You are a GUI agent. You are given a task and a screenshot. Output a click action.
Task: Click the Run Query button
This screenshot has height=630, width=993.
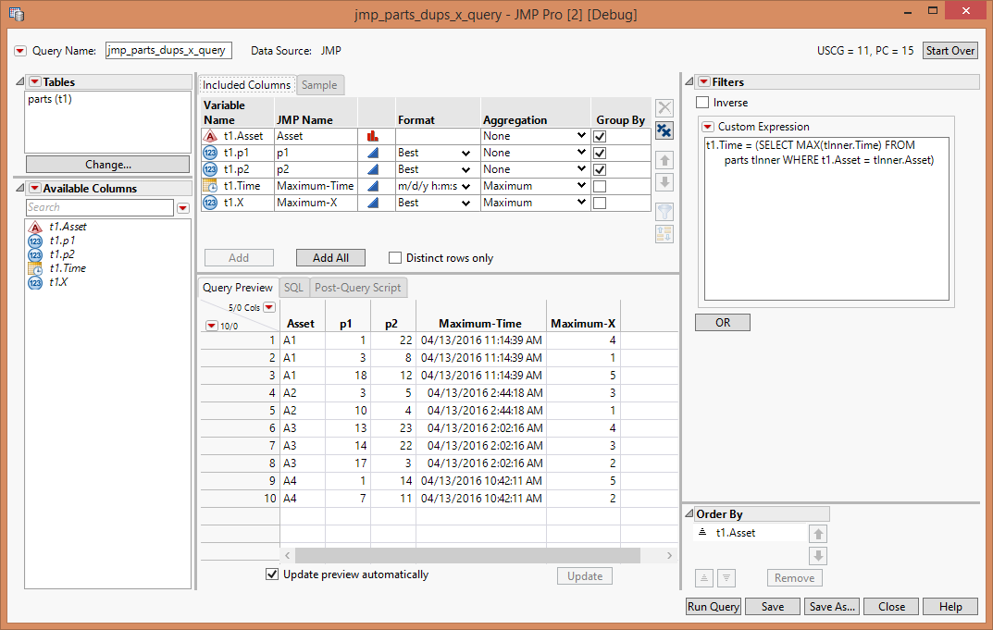(713, 606)
